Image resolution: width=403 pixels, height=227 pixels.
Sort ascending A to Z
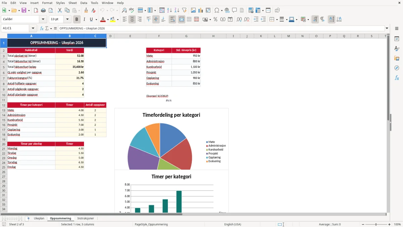pos(170,10)
